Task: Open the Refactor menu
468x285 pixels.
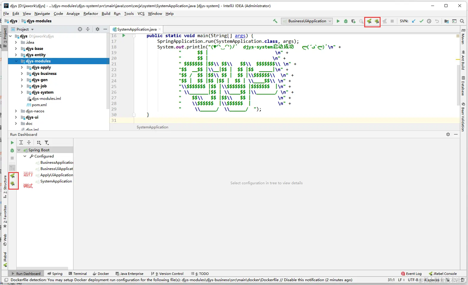Action: 91,14
